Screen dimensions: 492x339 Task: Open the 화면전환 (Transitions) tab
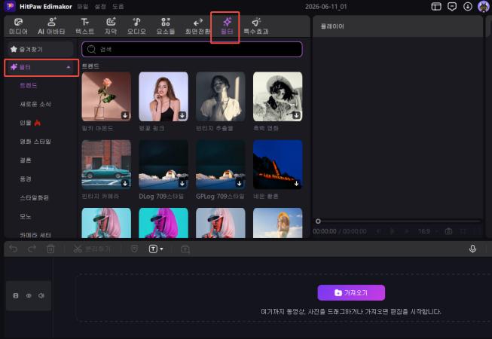(197, 26)
